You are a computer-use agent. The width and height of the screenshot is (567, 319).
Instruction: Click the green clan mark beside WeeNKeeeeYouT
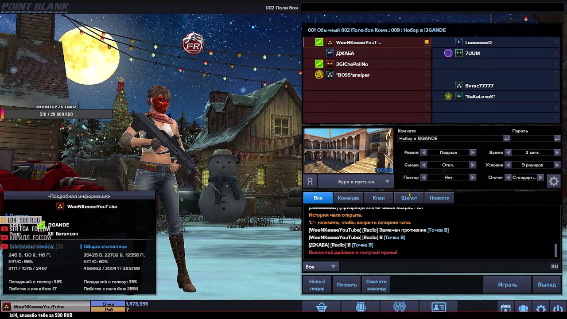(319, 43)
